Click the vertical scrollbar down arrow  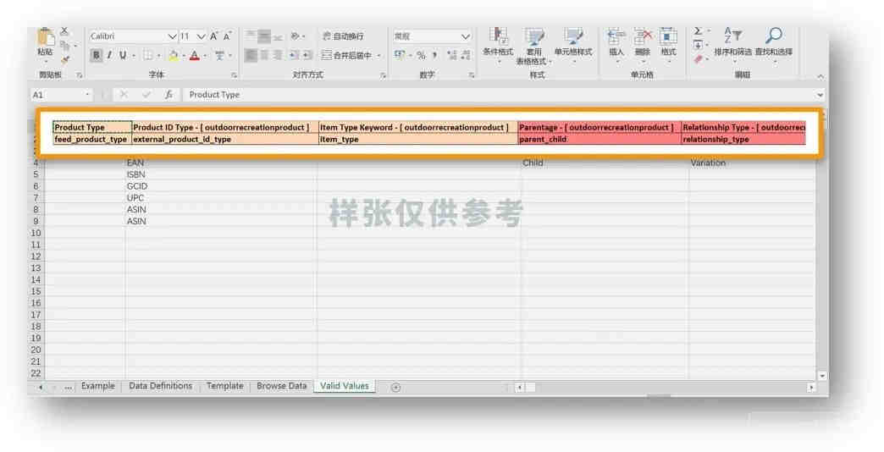pyautogui.click(x=822, y=376)
